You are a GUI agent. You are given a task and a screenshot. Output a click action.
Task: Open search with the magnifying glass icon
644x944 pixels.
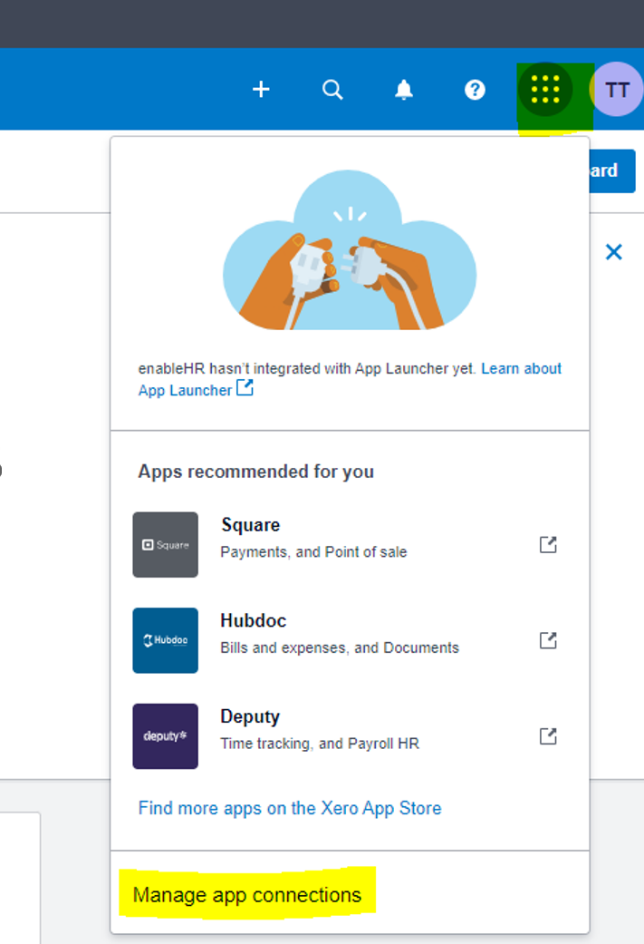point(332,89)
